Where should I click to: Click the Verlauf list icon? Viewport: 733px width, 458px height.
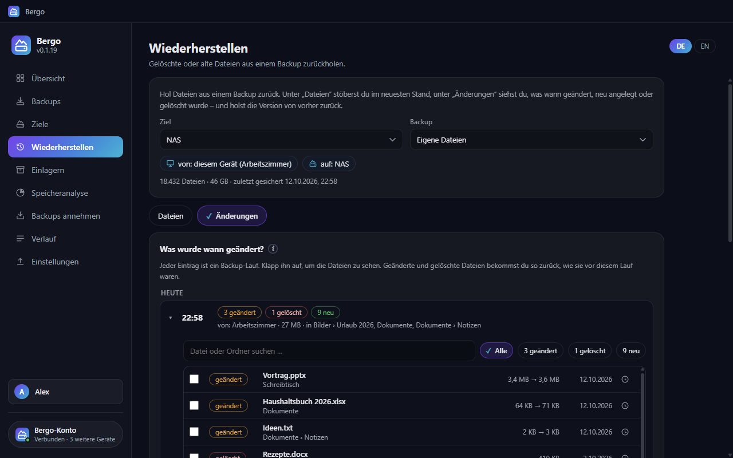(x=20, y=239)
